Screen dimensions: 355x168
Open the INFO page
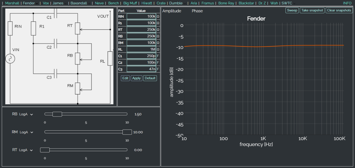click(347, 3)
